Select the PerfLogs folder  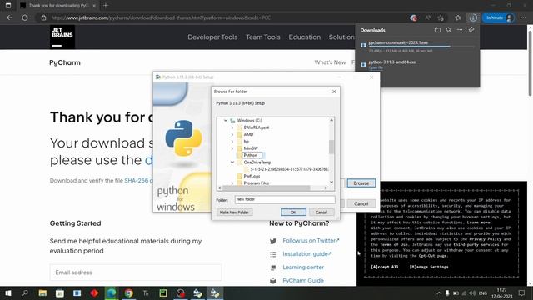pos(252,176)
